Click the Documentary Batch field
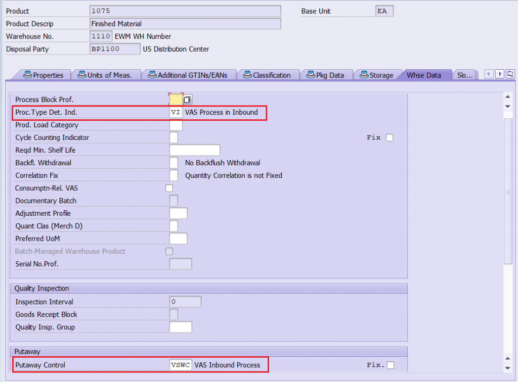 174,201
